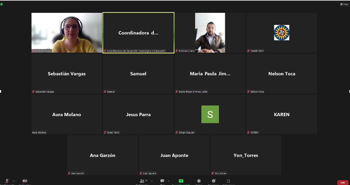Click the Aura Molano participant tile
Viewport: 350px width, 185px height.
pyautogui.click(x=67, y=114)
